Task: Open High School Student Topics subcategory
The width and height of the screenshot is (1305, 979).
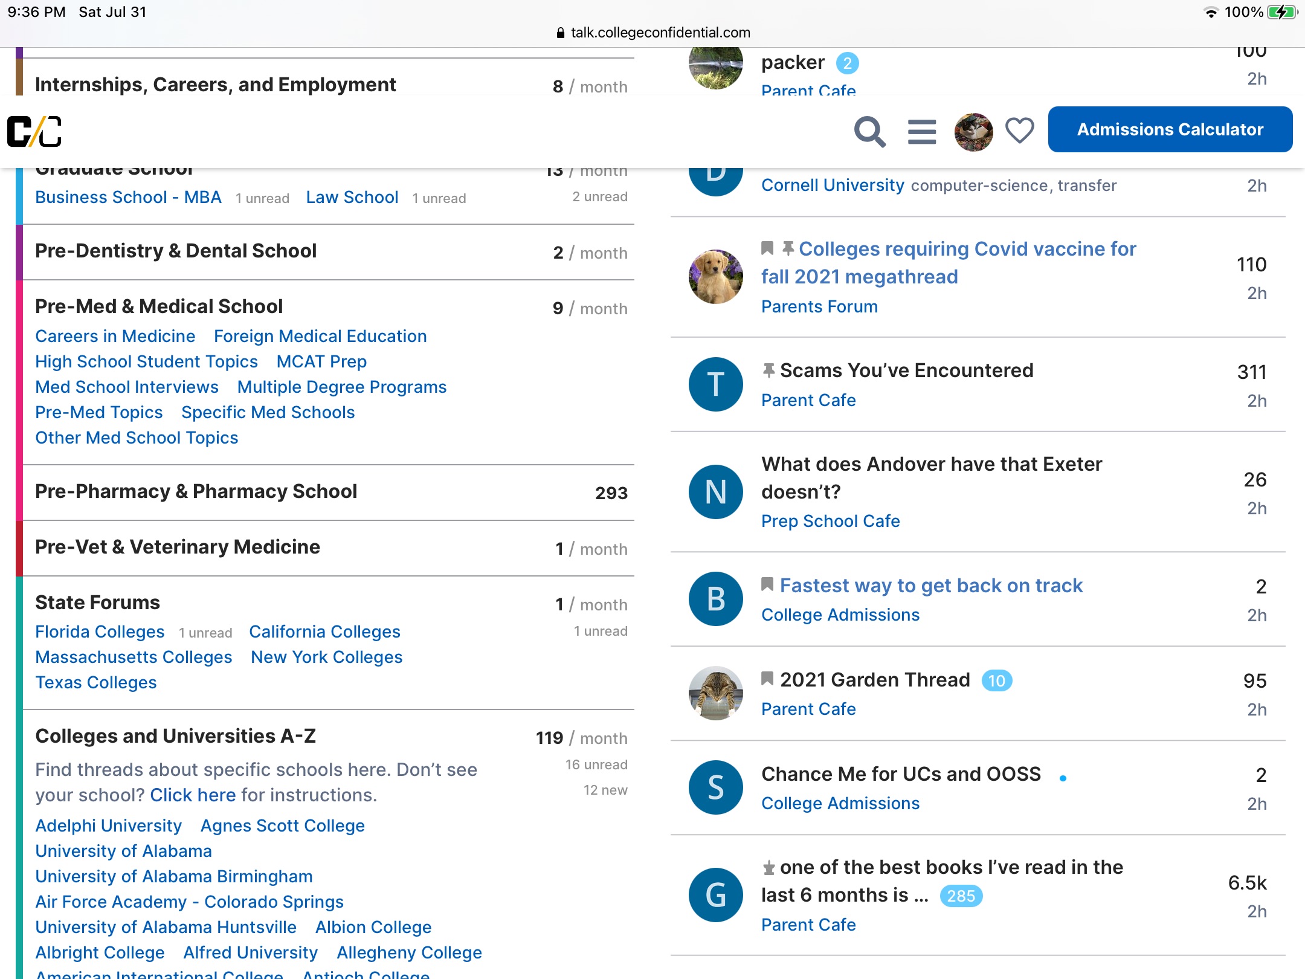Action: pos(146,361)
